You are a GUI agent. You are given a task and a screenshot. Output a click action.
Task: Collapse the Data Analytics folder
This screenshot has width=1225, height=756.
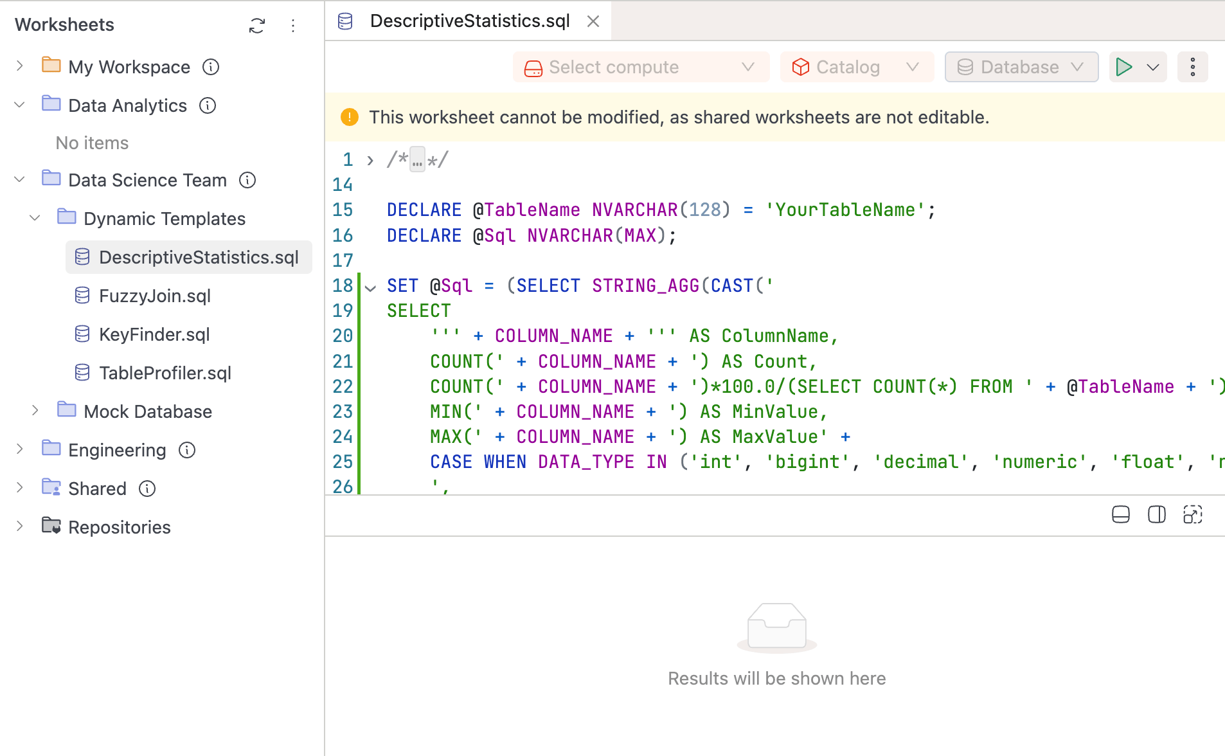(x=20, y=105)
